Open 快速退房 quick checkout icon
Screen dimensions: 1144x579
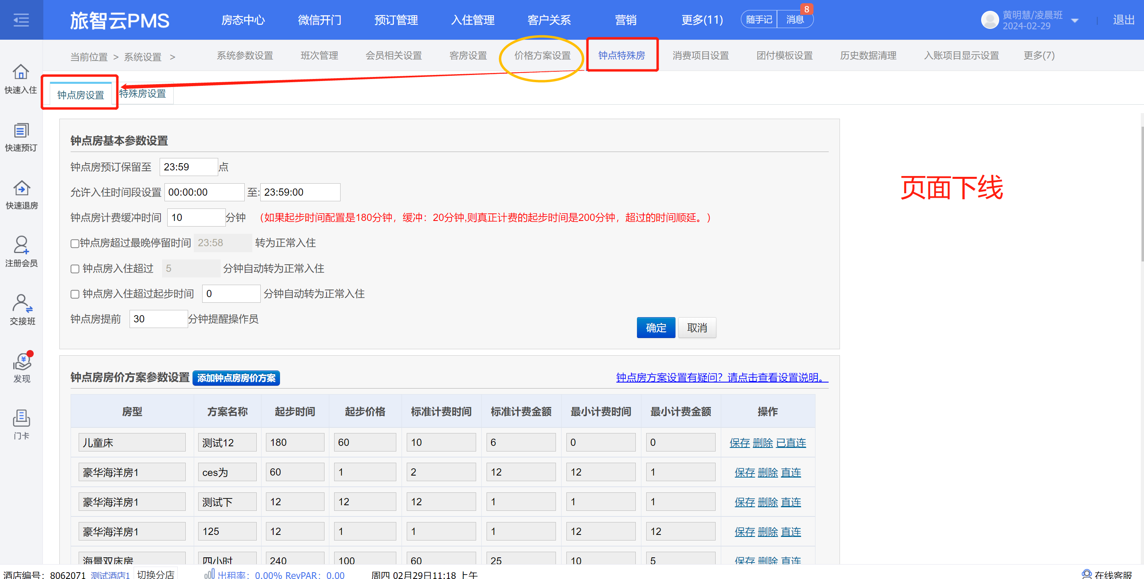(21, 195)
